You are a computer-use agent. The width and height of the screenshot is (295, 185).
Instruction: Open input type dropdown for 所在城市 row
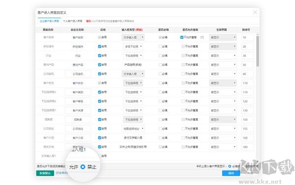point(133,47)
